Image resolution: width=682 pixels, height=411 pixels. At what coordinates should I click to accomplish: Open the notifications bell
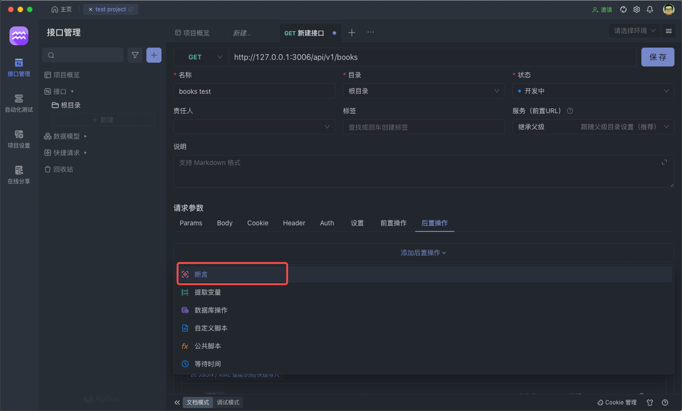650,10
